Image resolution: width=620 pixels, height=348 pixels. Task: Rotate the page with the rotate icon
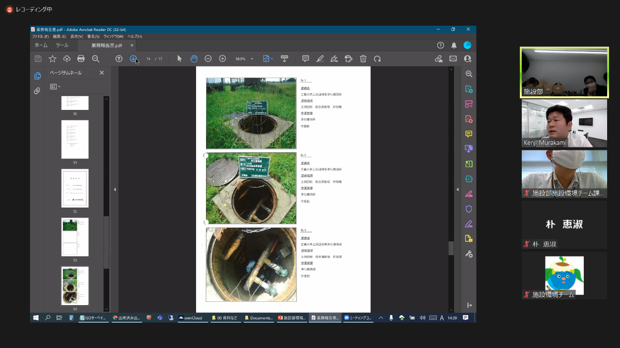click(x=377, y=59)
